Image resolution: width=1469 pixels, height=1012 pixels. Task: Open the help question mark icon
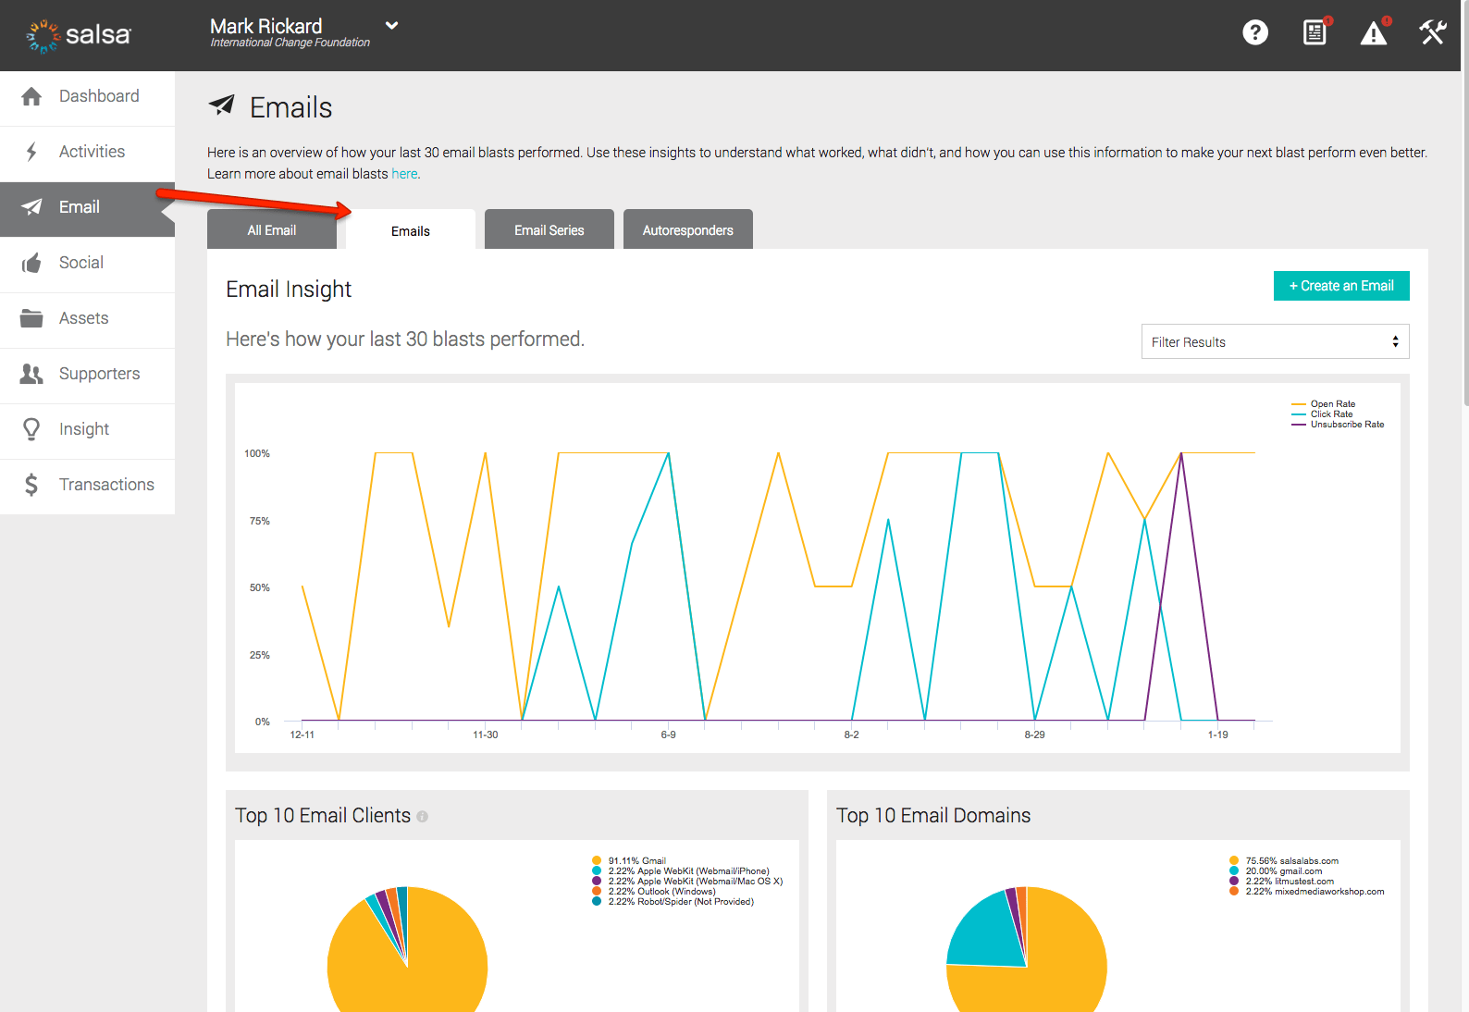click(x=1255, y=32)
